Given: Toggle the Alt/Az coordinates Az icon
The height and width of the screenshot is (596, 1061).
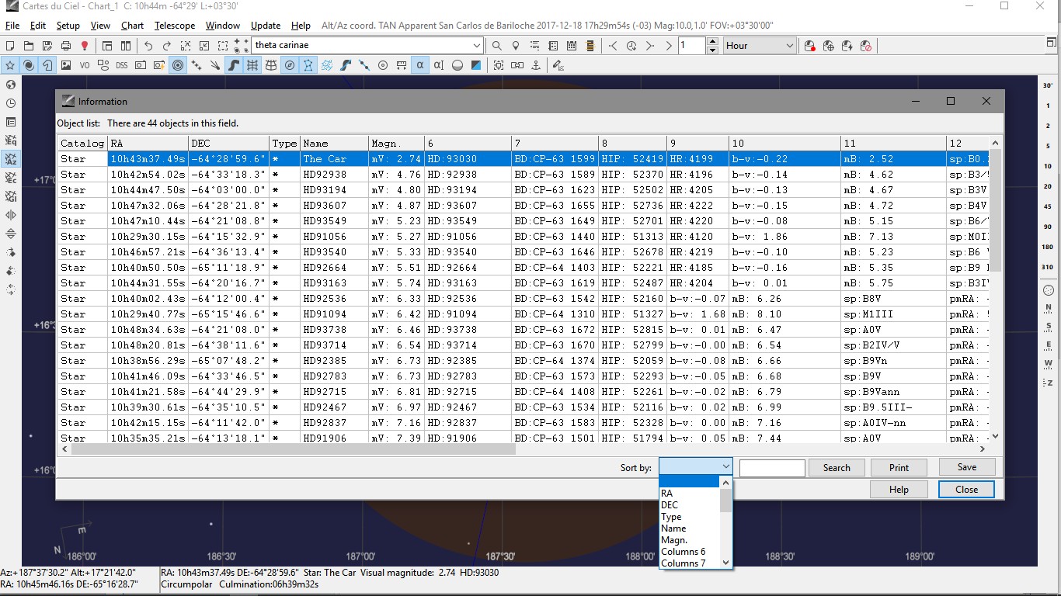Looking at the screenshot, I should click(11, 159).
